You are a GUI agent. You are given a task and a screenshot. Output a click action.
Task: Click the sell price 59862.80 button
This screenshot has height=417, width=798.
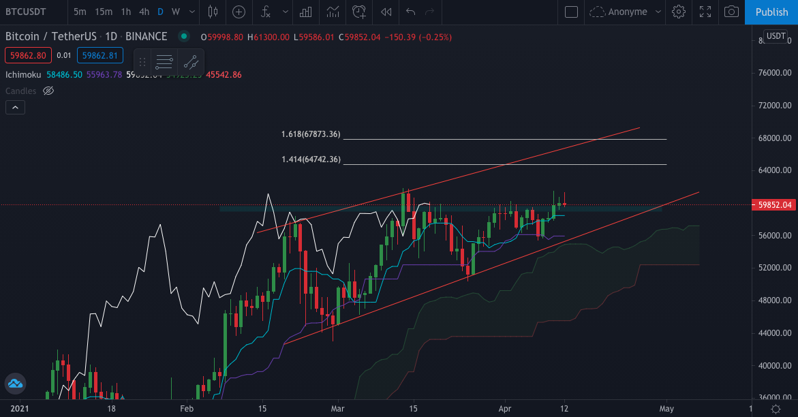click(28, 55)
